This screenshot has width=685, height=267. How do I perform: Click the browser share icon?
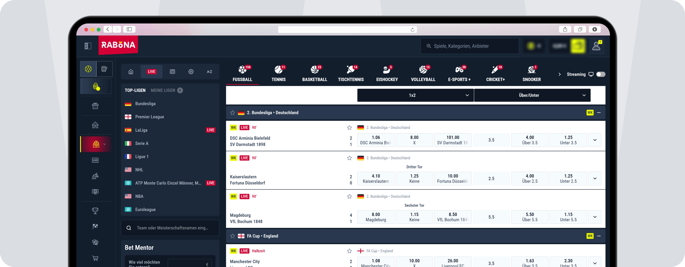pos(565,29)
